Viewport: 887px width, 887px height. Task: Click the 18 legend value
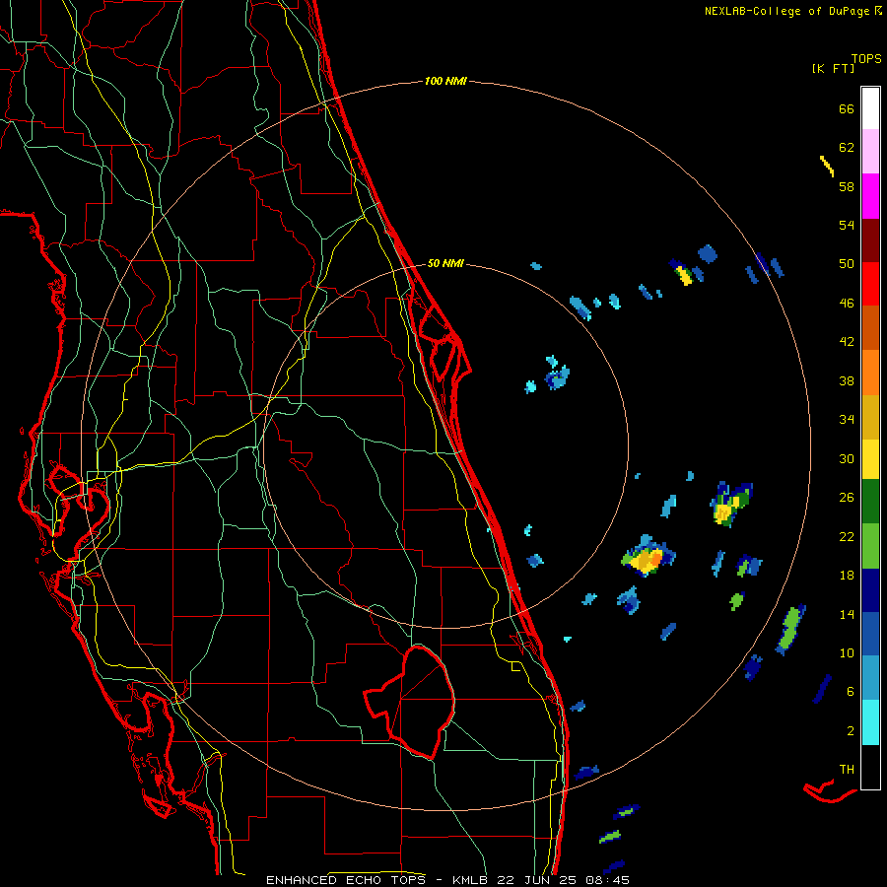847,576
